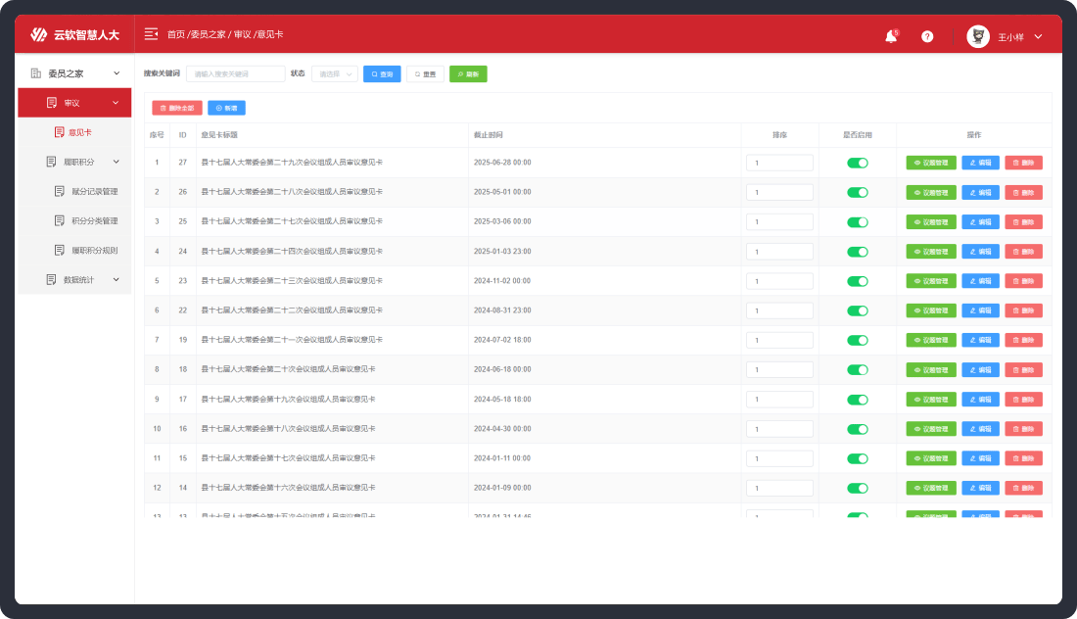Click the document icon beside 数据统计
This screenshot has width=1077, height=619.
pos(52,280)
